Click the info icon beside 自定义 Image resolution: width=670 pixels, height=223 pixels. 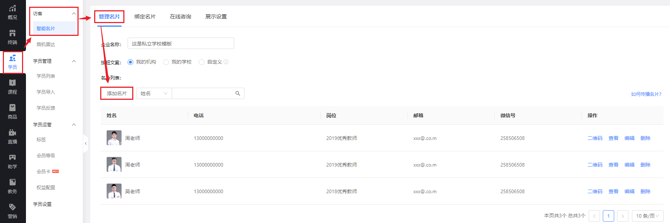226,62
